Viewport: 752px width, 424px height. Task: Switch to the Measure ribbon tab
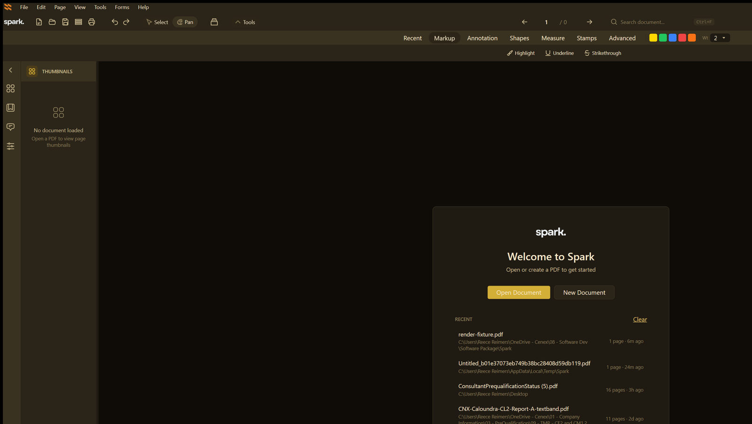[x=553, y=38]
